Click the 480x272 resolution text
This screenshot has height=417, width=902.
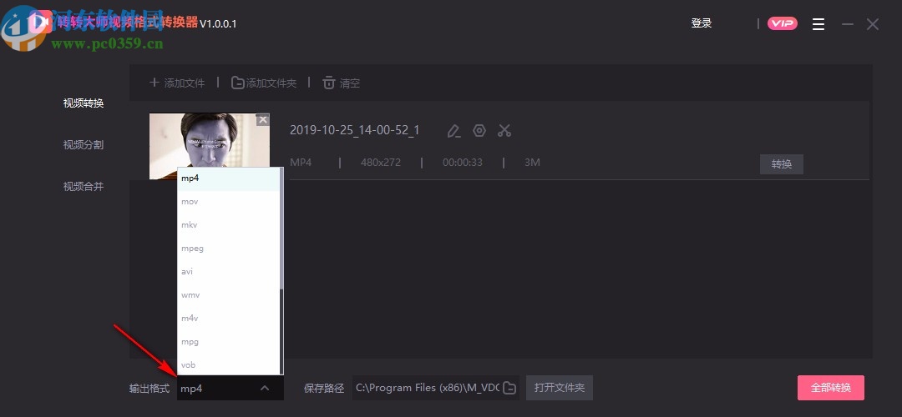[381, 163]
